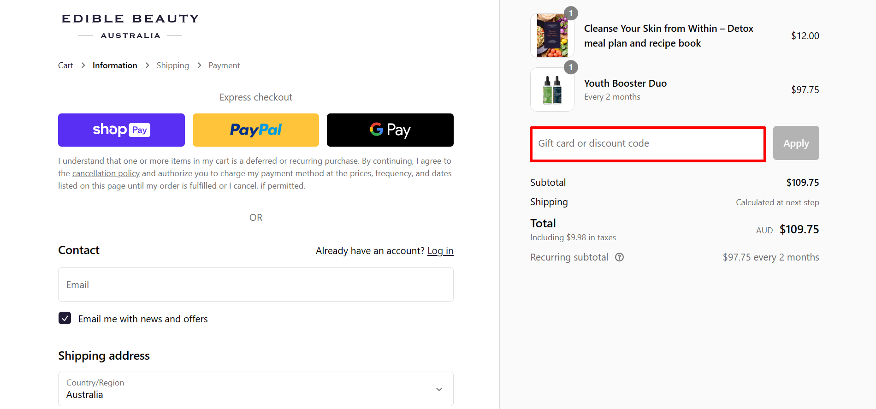Screen dimensions: 876x409
Task: Click the Log in link
Action: (x=440, y=251)
